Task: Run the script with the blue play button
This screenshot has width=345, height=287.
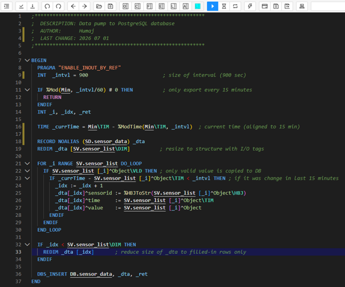Action: tap(213, 6)
